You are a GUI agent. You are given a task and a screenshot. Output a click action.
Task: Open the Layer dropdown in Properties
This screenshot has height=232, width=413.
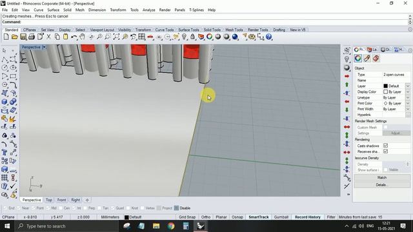408,86
